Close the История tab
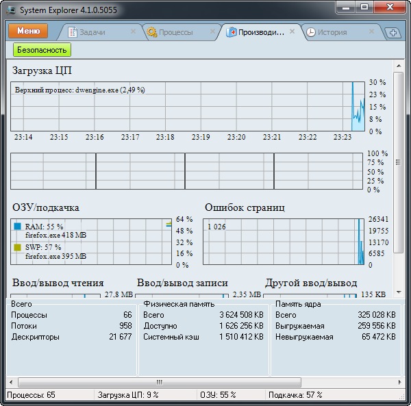The width and height of the screenshot is (411, 406). [x=371, y=31]
